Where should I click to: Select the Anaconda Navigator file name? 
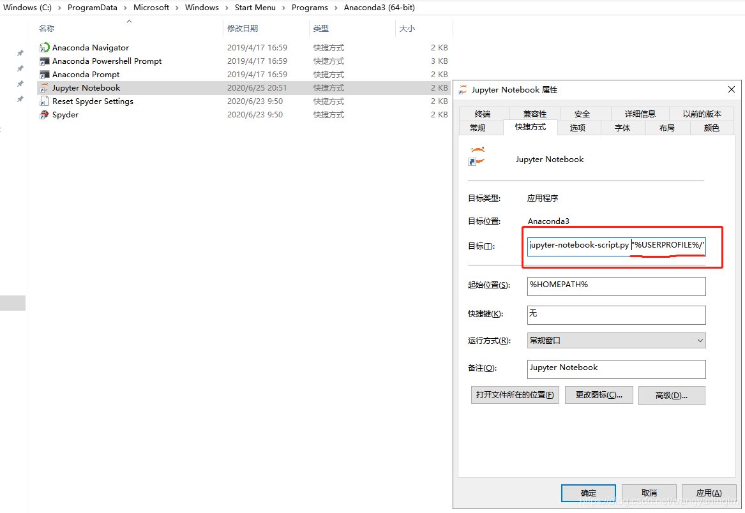pyautogui.click(x=90, y=47)
